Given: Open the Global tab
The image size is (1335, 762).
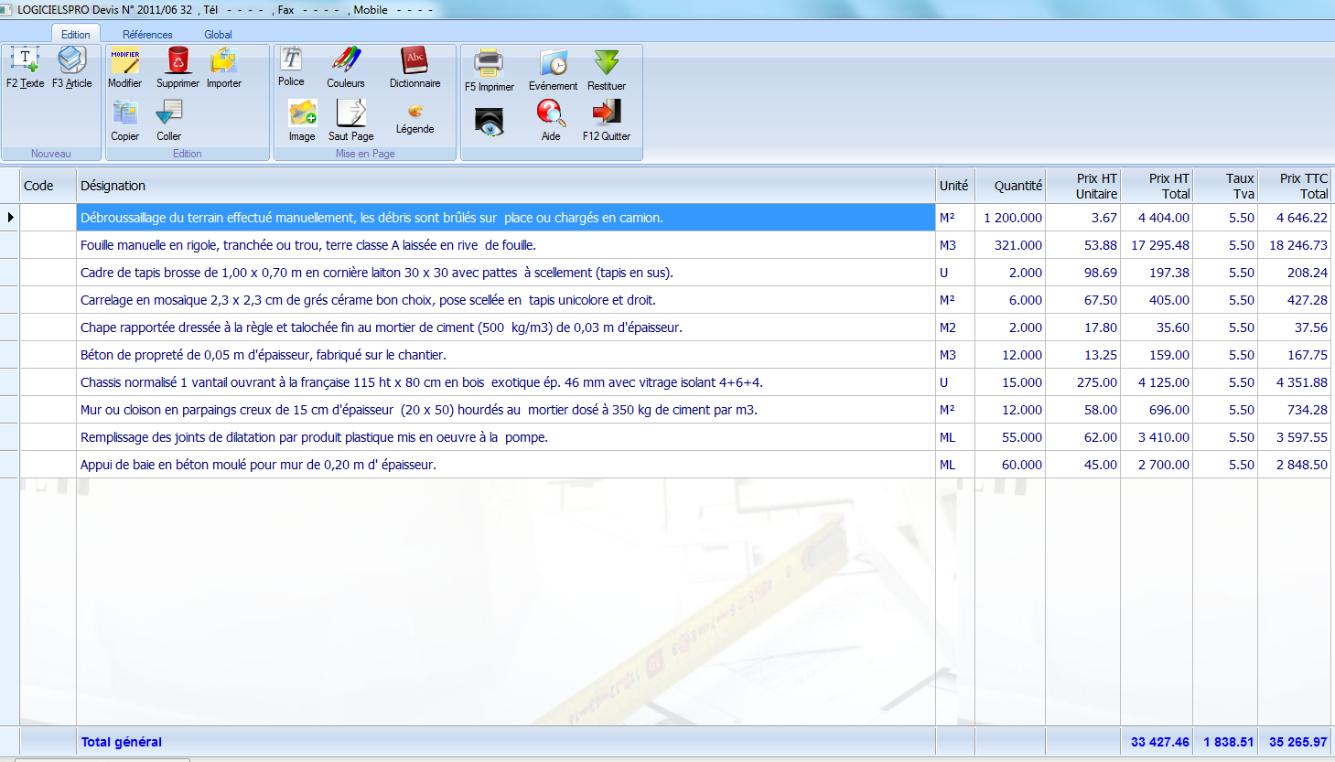Looking at the screenshot, I should point(218,35).
